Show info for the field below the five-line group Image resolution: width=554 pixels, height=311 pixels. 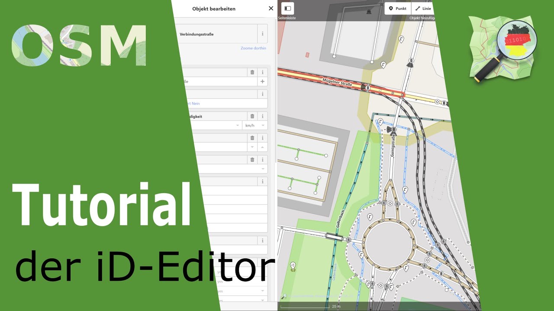click(x=262, y=240)
